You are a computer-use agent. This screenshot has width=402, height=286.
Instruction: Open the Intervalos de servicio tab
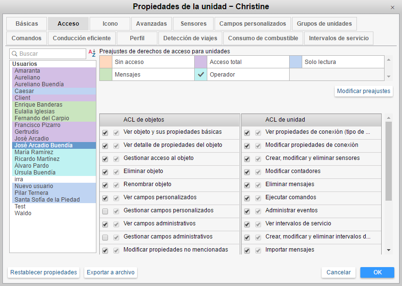click(x=339, y=38)
